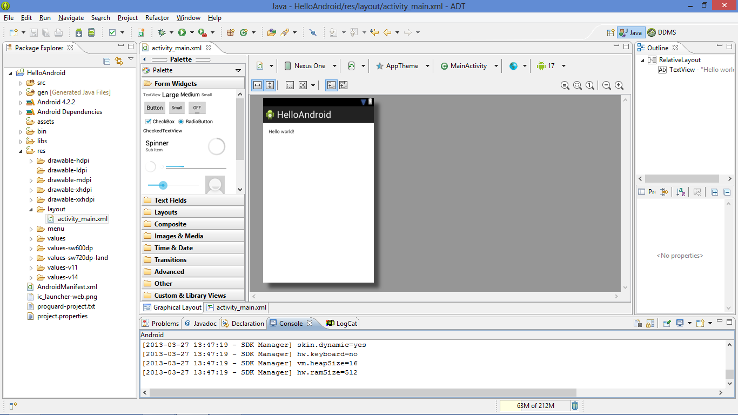Toggle Console scroll lock icon
This screenshot has height=415, width=738.
click(x=650, y=323)
